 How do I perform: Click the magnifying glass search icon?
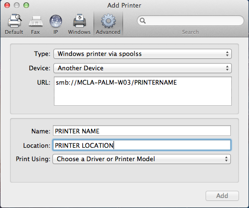tap(143, 21)
